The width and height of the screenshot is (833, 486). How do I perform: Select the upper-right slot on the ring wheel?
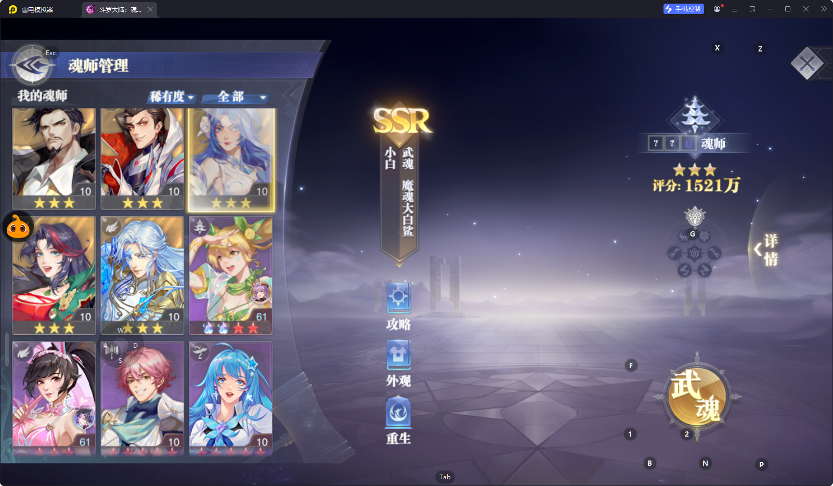coord(705,237)
